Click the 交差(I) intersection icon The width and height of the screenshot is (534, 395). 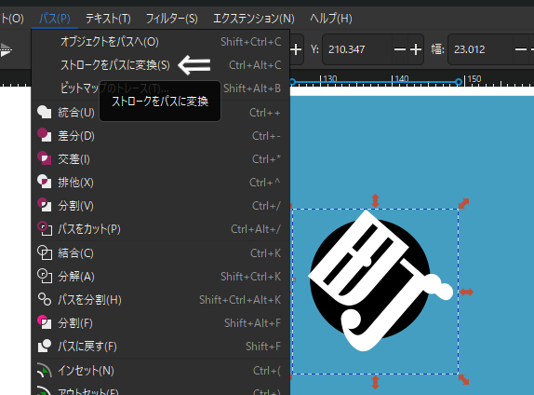[45, 158]
